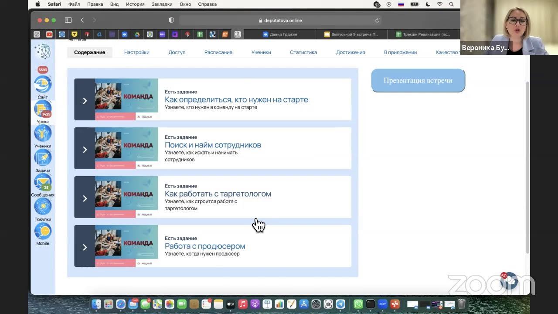
Task: Switch to the Давид Грджян browser tab
Action: pyautogui.click(x=280, y=34)
